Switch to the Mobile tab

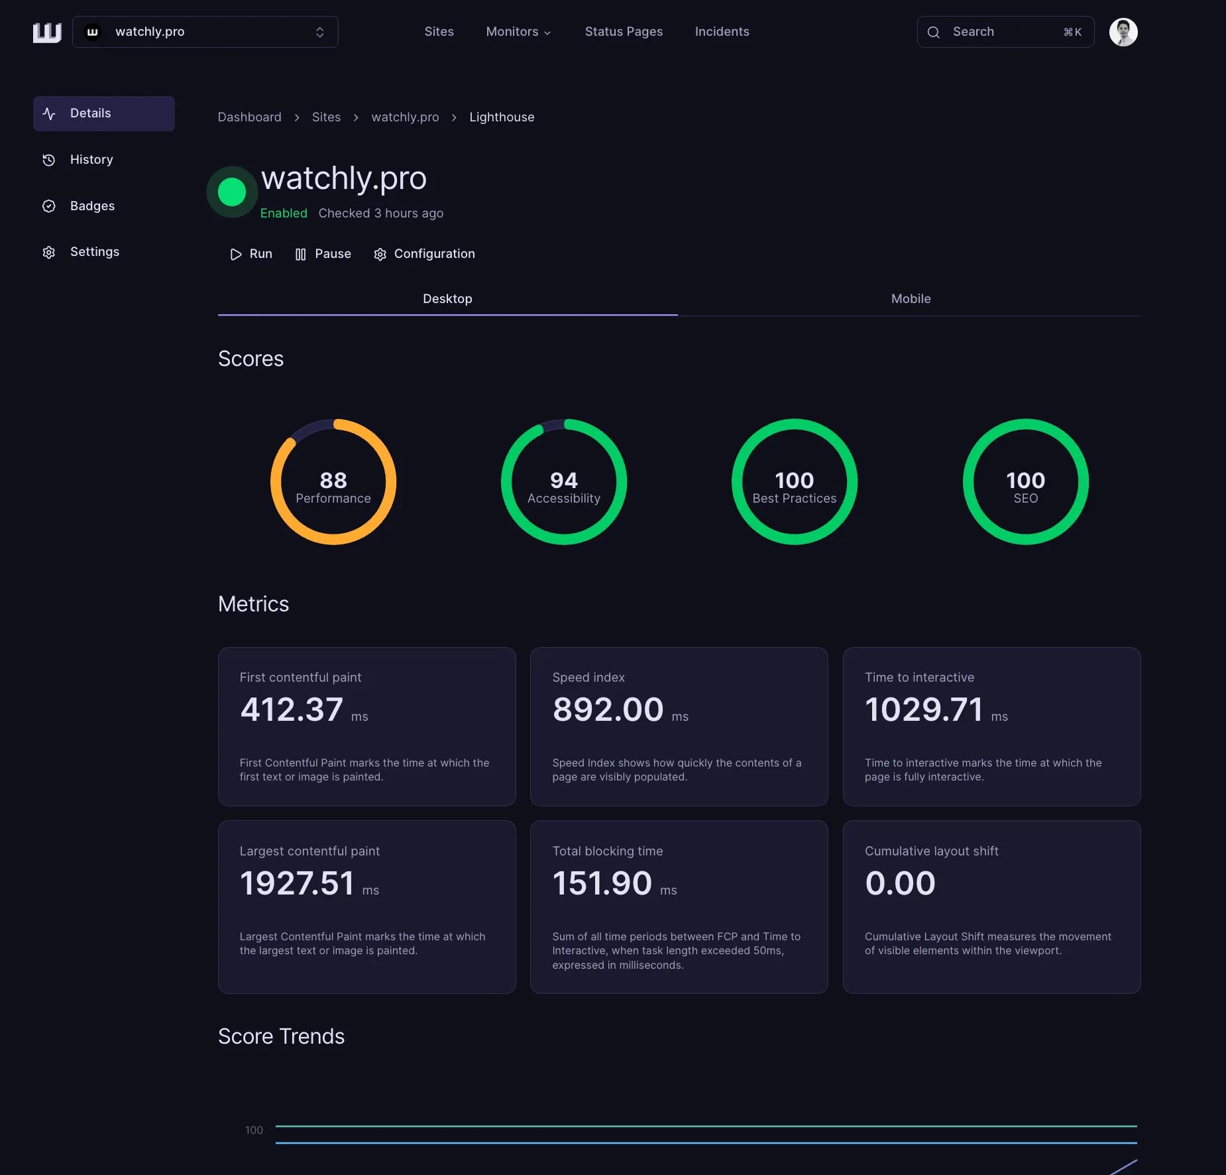pyautogui.click(x=911, y=299)
